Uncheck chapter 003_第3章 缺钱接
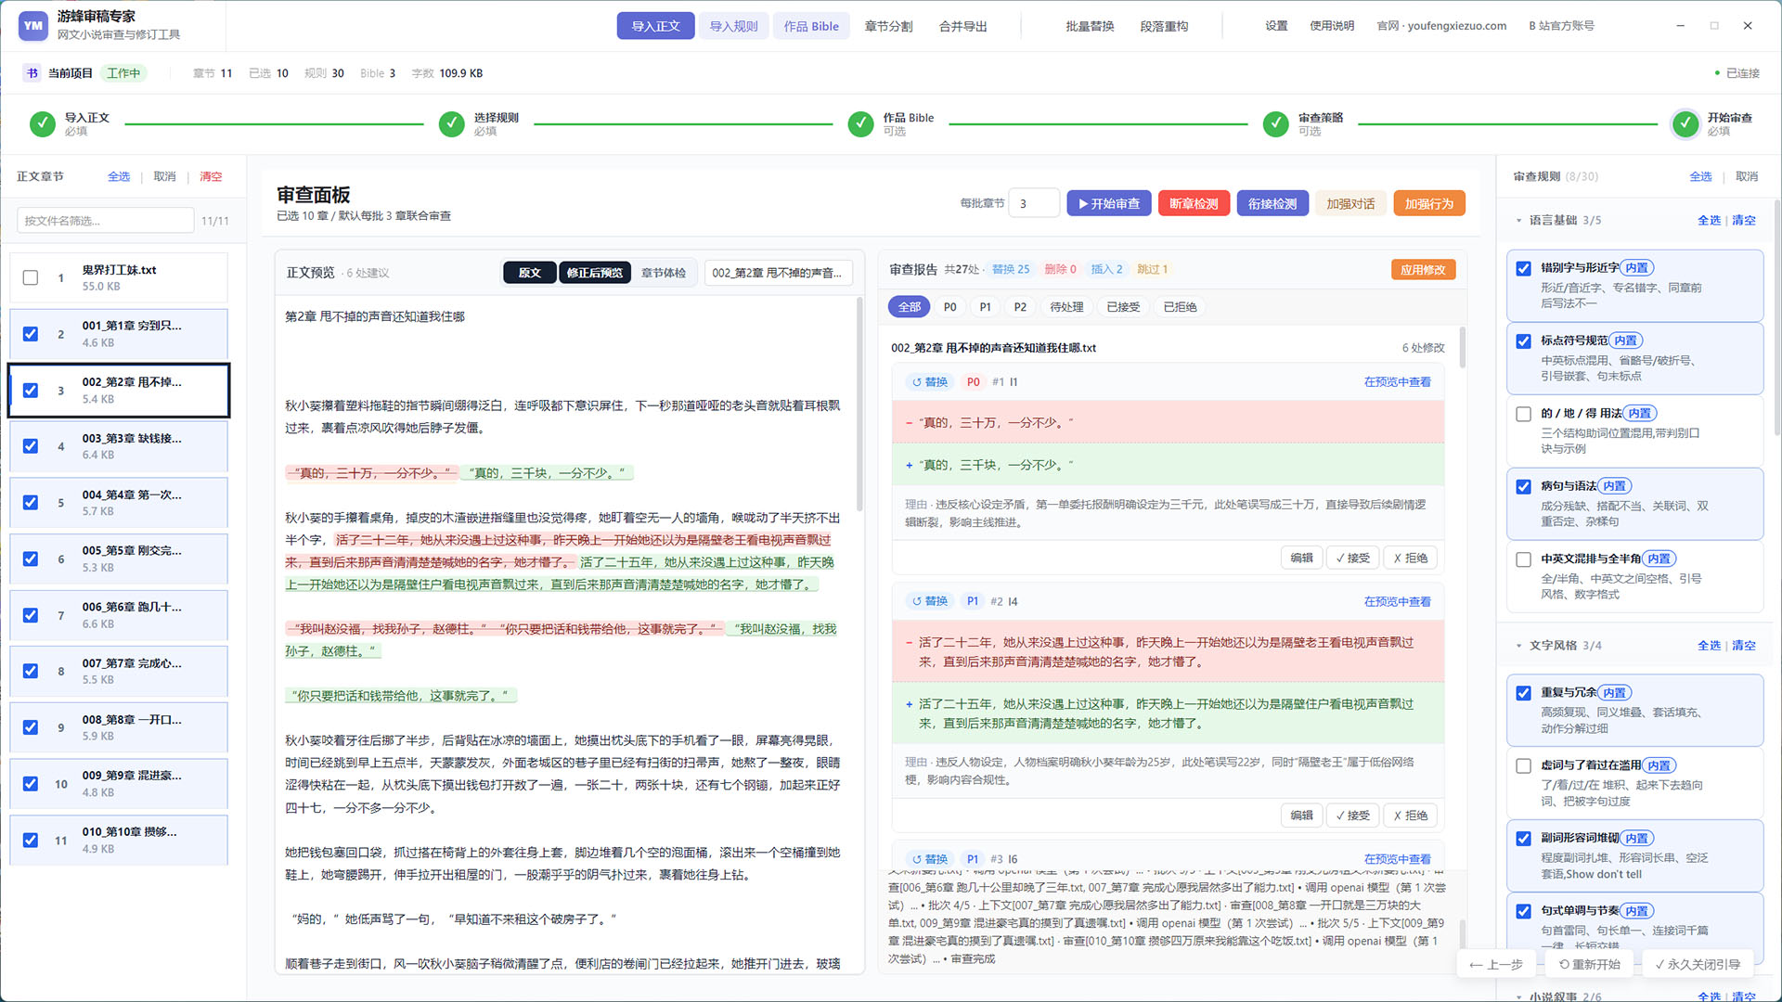 [x=31, y=446]
